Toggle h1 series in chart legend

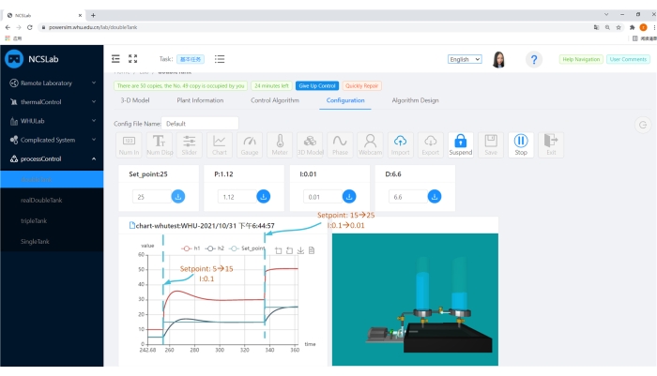[x=191, y=248]
